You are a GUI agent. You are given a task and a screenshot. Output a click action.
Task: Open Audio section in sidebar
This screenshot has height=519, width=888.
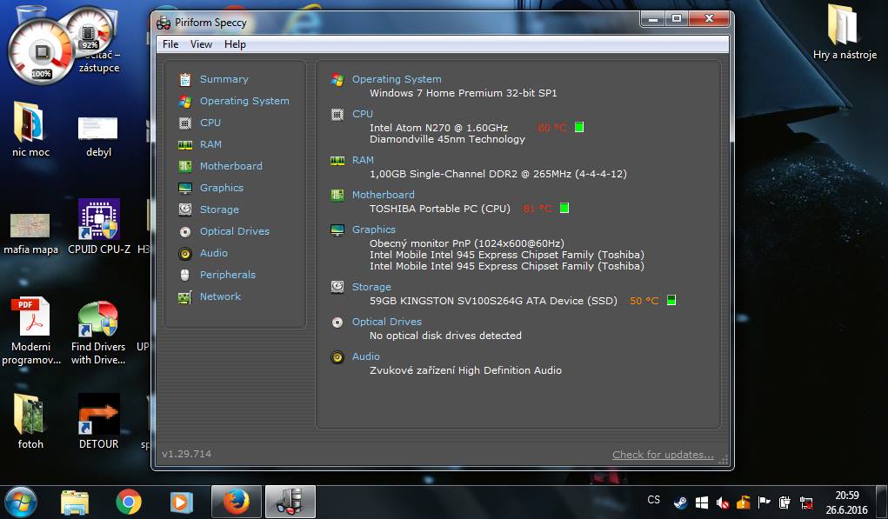pyautogui.click(x=213, y=253)
